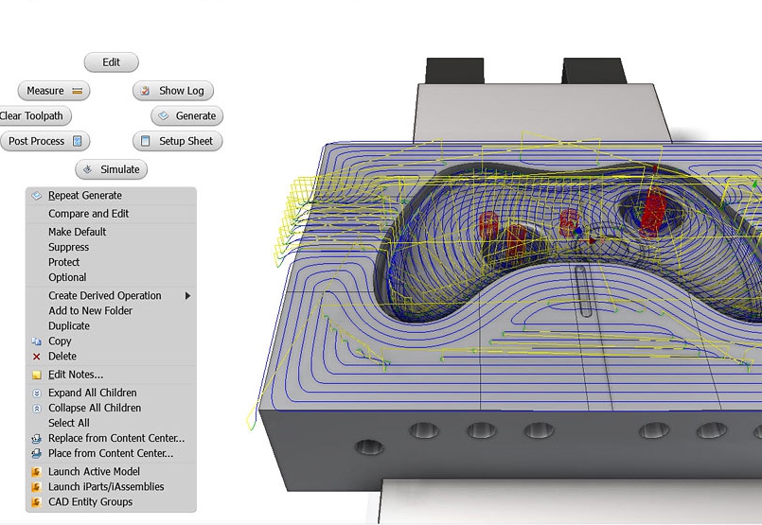Screen dimensions: 762x525
Task: Click the Simulate button
Action: pyautogui.click(x=112, y=169)
